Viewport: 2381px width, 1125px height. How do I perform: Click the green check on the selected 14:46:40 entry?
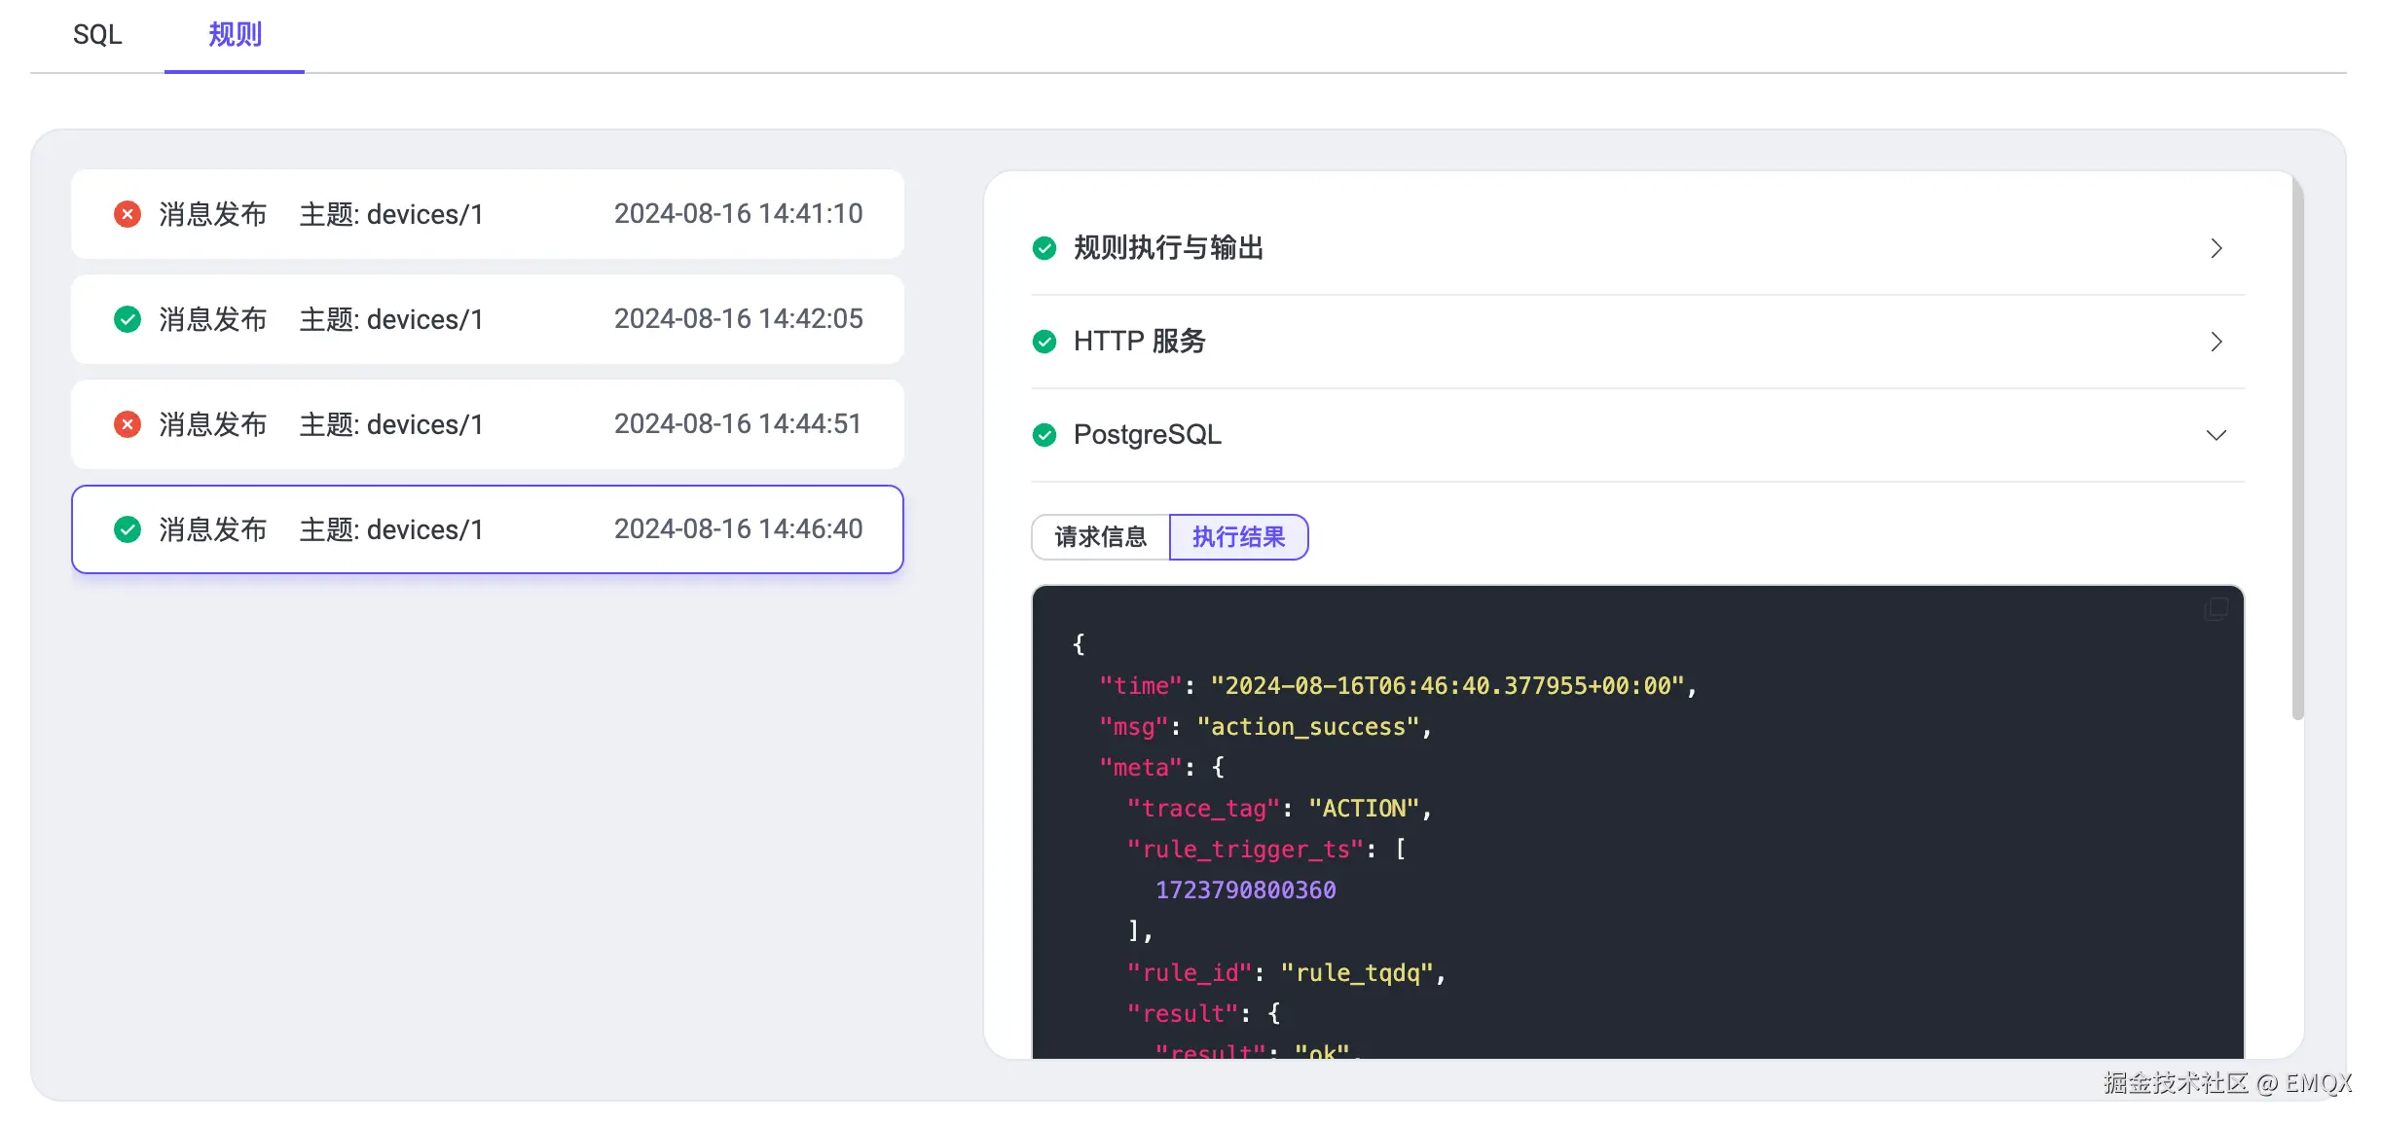[x=128, y=529]
